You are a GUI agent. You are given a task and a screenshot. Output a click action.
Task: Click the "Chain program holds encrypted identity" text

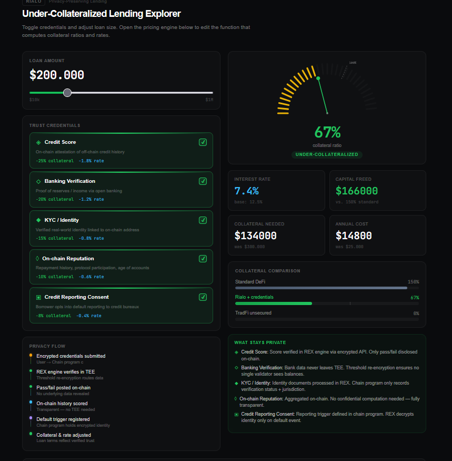73,425
